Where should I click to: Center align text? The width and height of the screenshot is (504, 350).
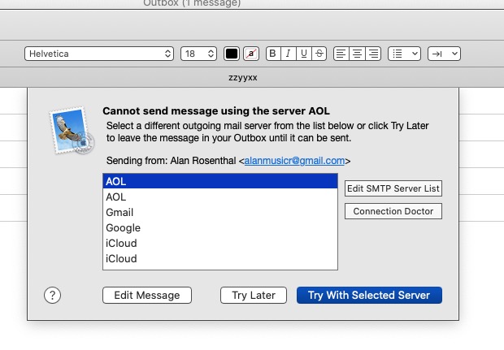[357, 54]
